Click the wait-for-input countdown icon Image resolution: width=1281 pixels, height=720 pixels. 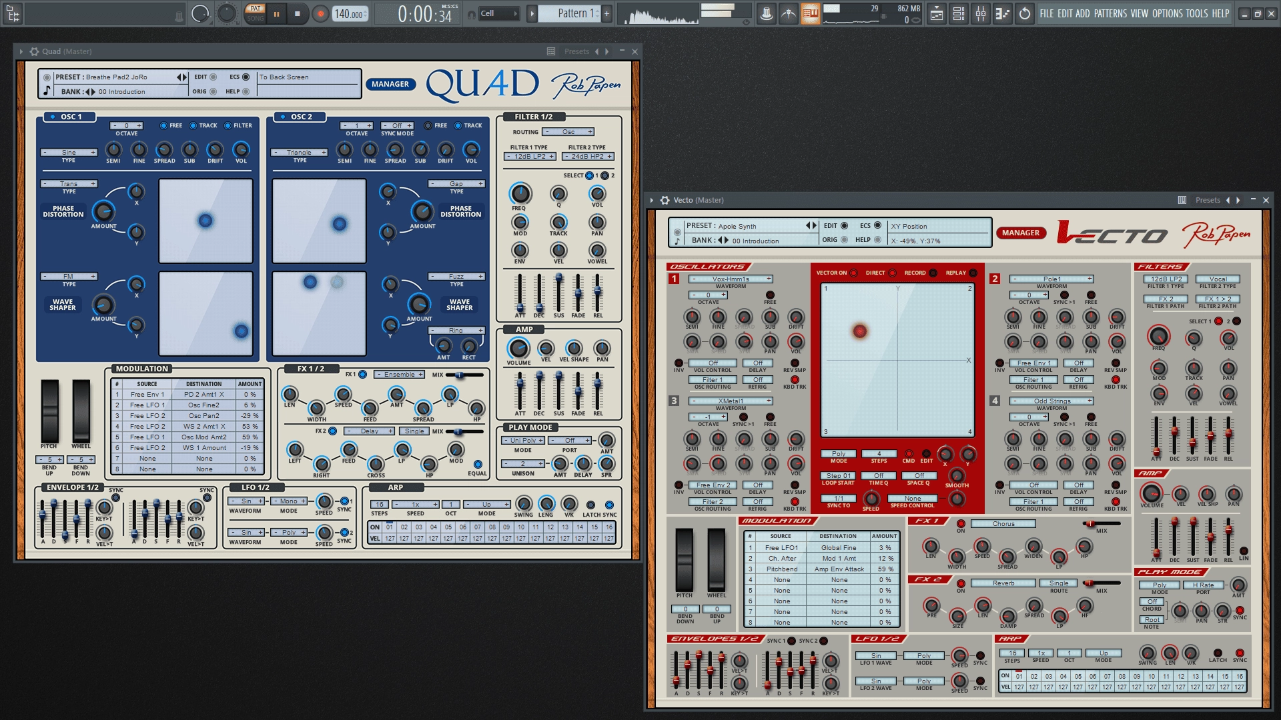788,13
